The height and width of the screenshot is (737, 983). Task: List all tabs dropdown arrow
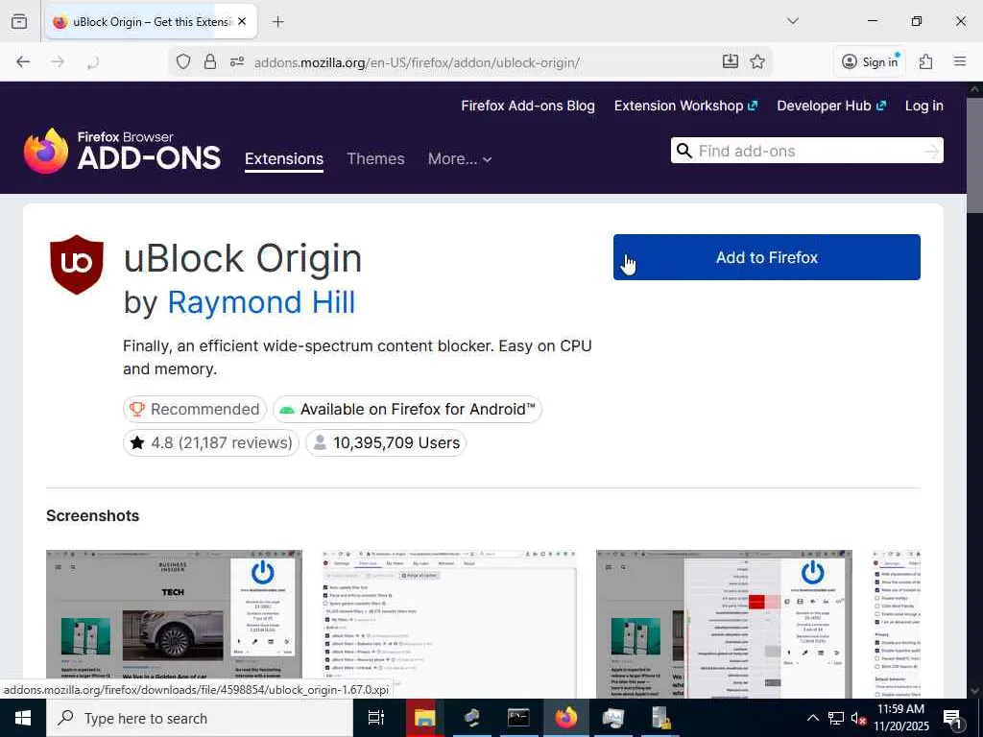(x=792, y=21)
